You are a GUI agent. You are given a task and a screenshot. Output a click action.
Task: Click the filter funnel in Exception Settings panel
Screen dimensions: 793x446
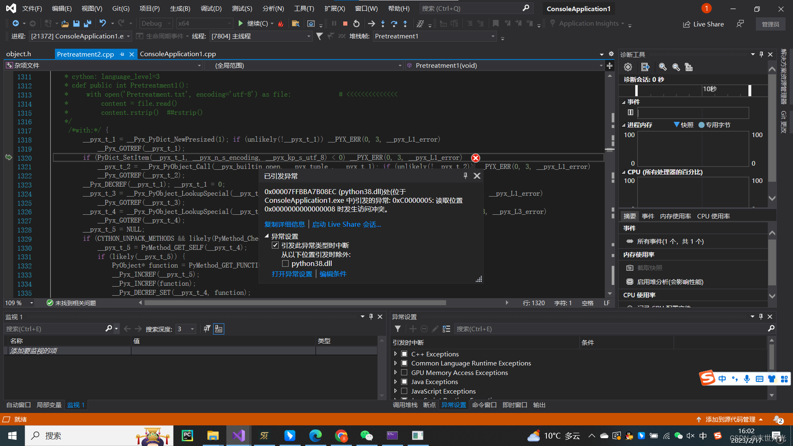(x=397, y=329)
